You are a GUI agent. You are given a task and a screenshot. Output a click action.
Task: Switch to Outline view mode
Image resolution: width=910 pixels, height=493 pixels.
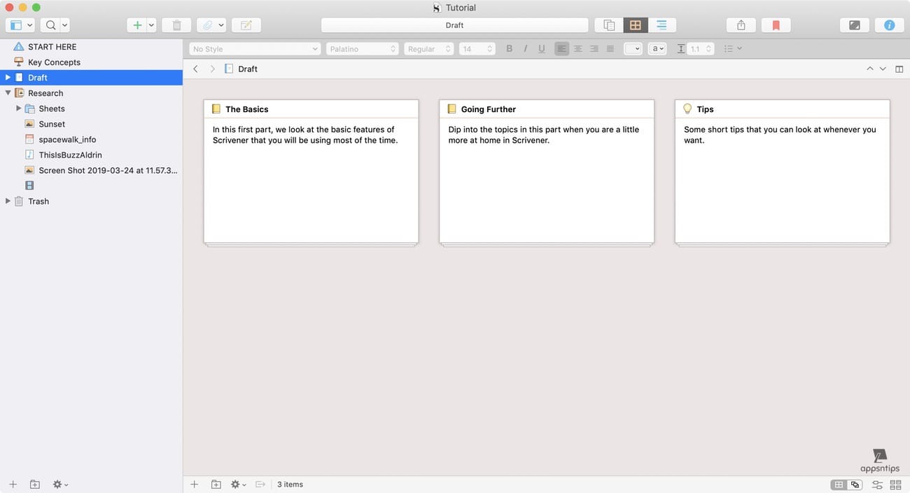pyautogui.click(x=661, y=25)
